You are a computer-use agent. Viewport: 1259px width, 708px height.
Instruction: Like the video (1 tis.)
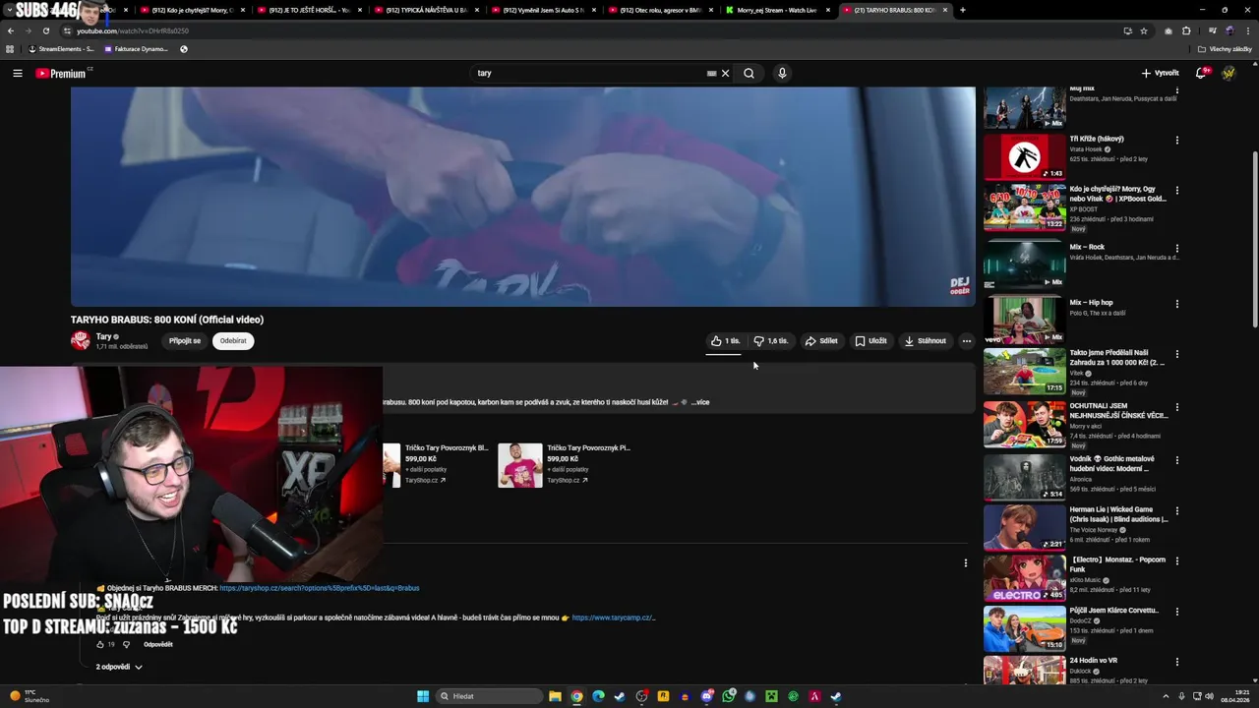pos(726,341)
